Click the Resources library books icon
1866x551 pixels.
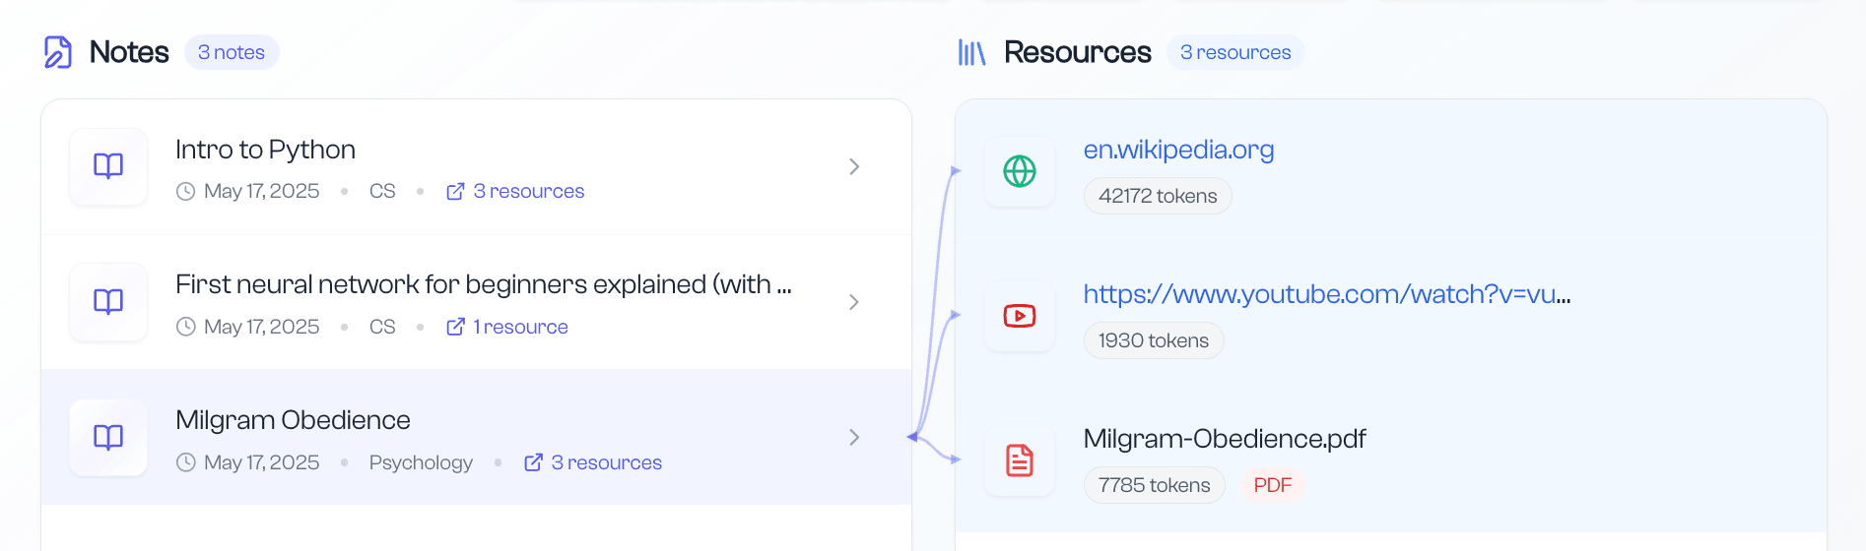point(971,52)
